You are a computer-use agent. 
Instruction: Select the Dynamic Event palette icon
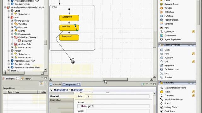[162, 4]
